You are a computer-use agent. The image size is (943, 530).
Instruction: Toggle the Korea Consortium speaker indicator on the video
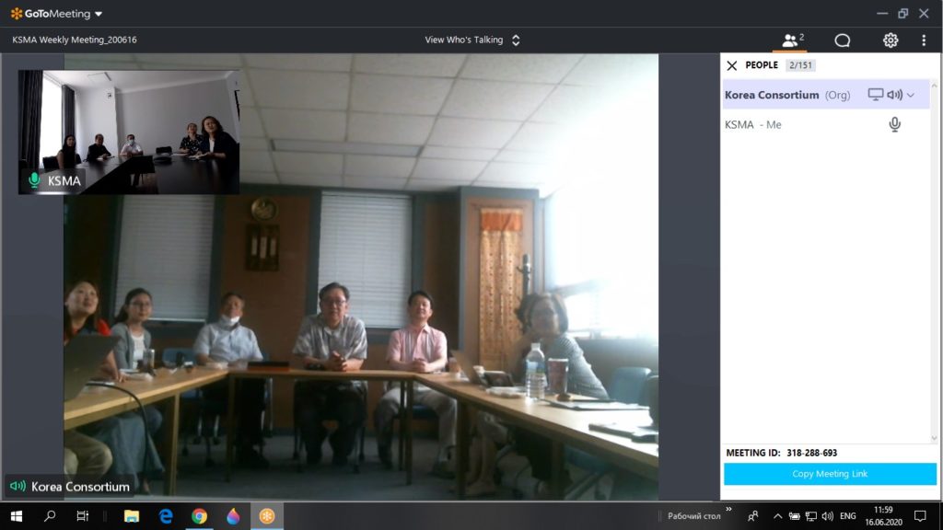coord(17,486)
